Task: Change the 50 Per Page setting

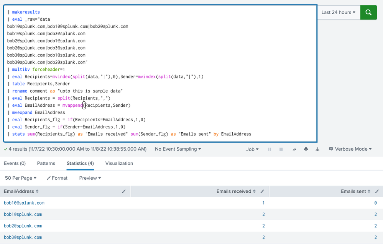Action: click(x=21, y=178)
